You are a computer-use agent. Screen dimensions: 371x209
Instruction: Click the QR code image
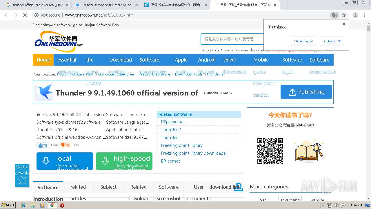tap(270, 151)
